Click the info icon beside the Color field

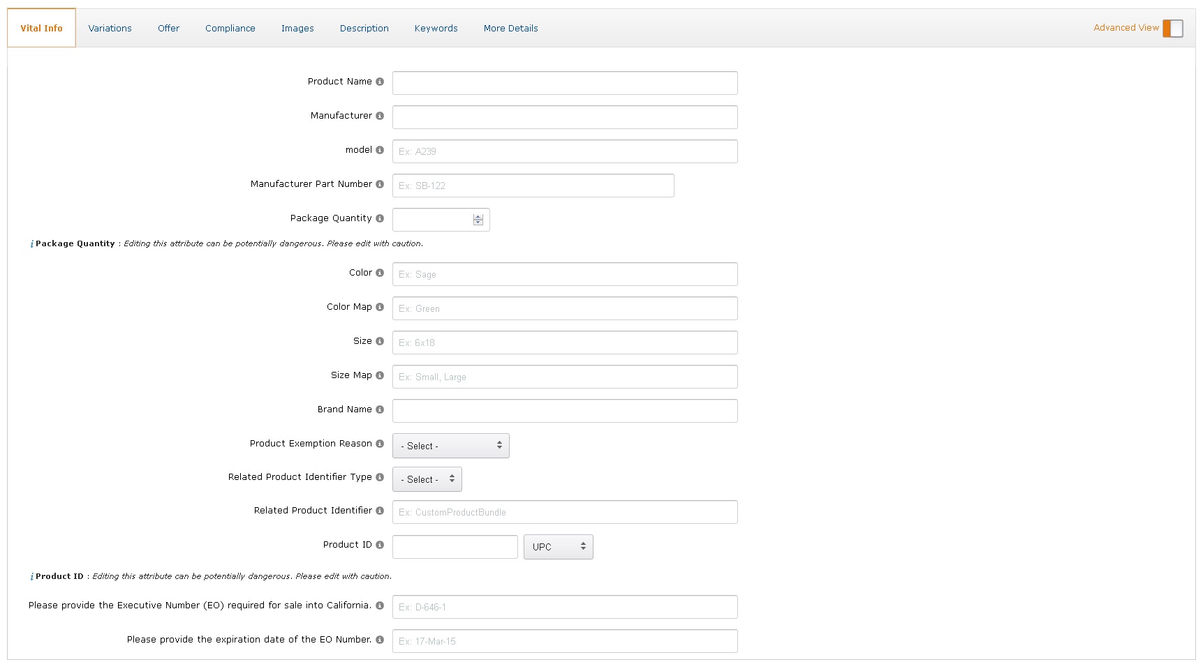tap(380, 273)
